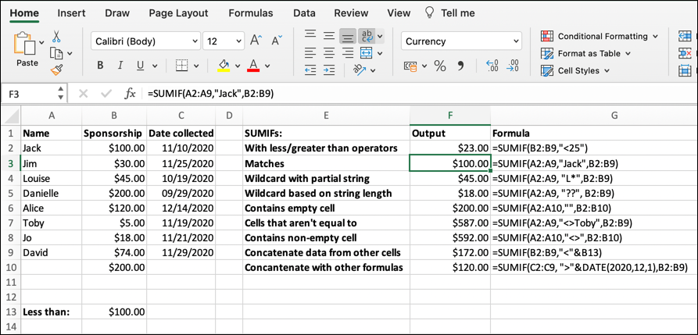Image resolution: width=698 pixels, height=335 pixels.
Task: Apply yellow fill color
Action: click(x=223, y=66)
